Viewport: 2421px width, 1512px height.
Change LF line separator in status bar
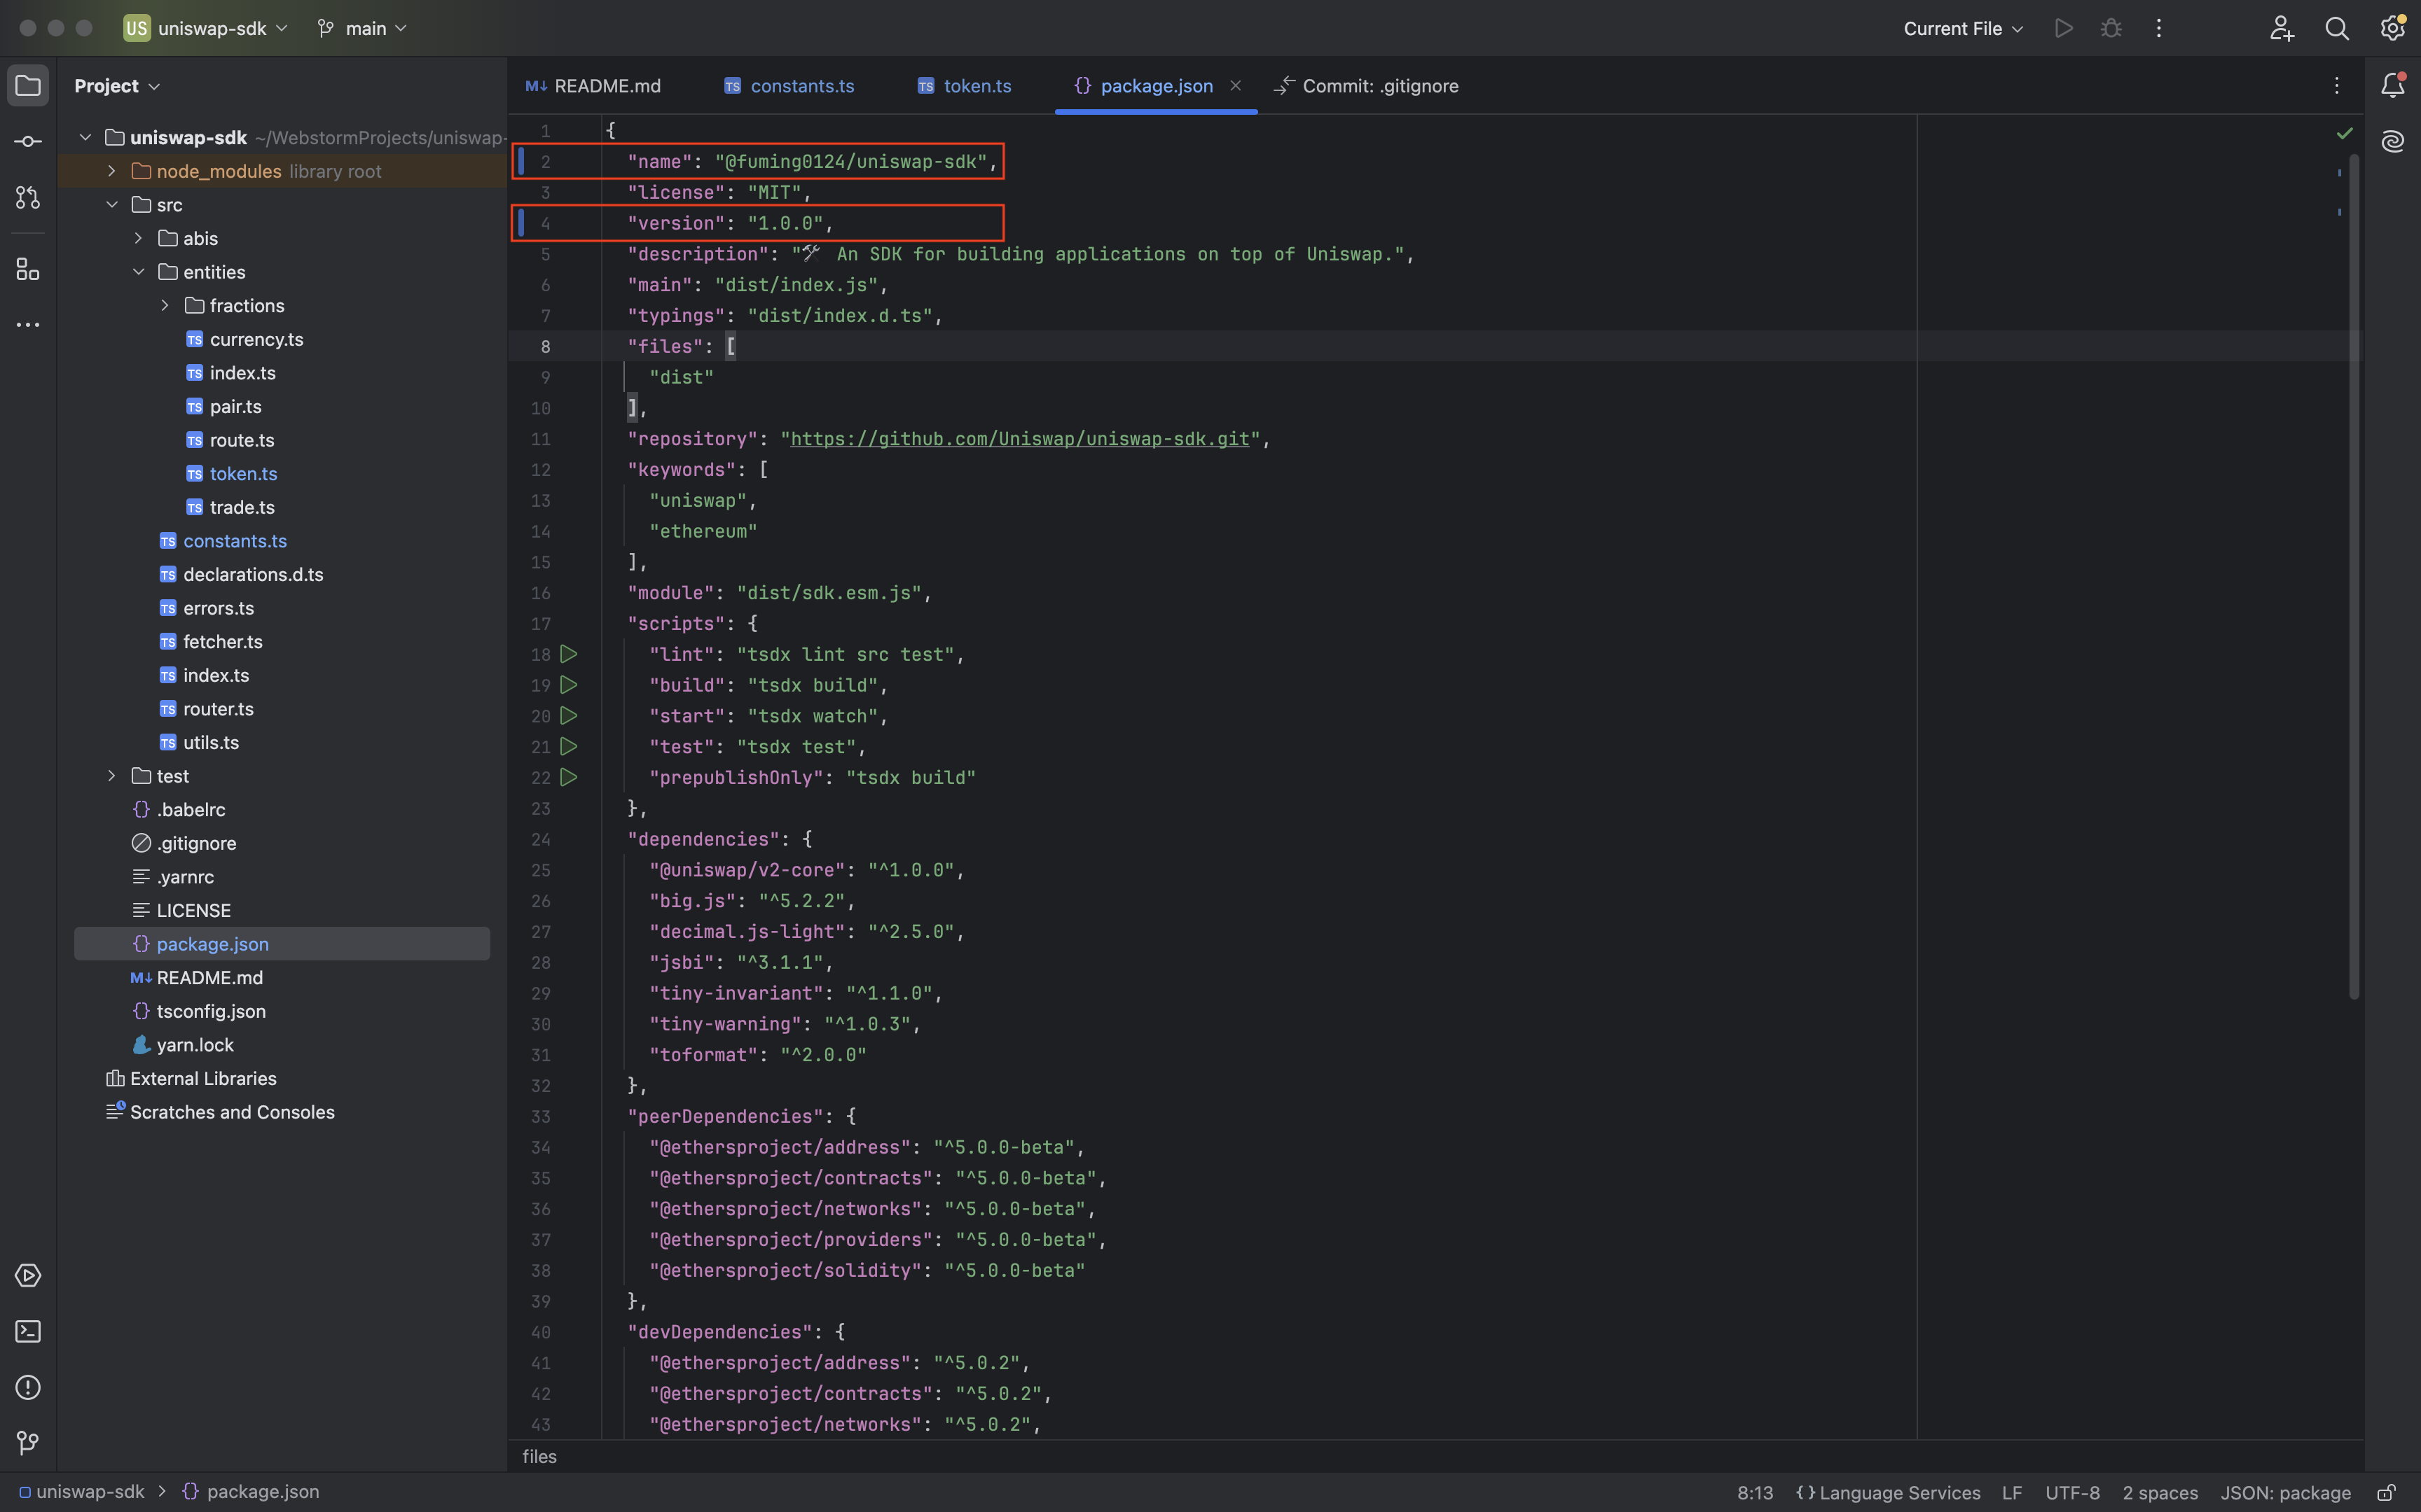pyautogui.click(x=2012, y=1493)
